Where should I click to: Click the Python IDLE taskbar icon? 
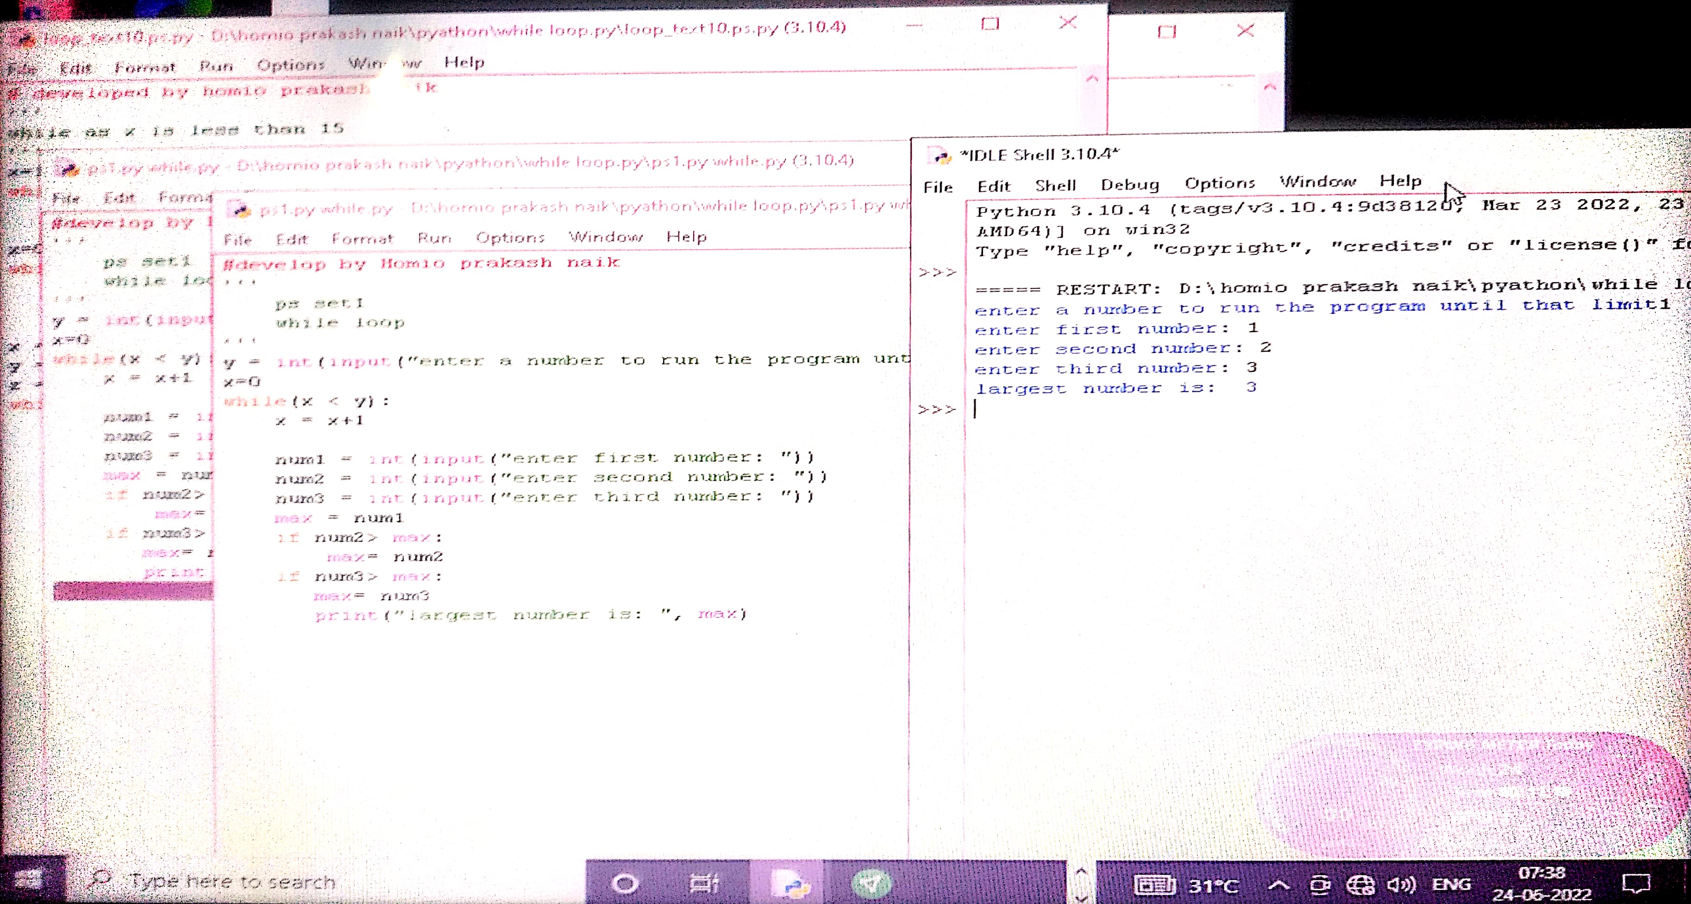click(x=790, y=884)
